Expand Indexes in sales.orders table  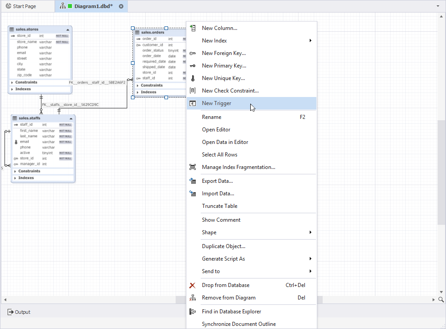coord(138,92)
